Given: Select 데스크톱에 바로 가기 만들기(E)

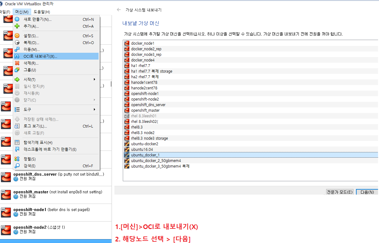Looking at the screenshot, I should point(56,149).
